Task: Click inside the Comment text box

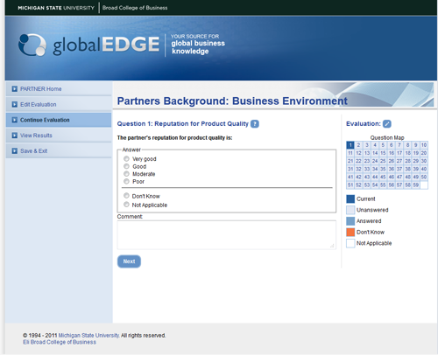Action: pyautogui.click(x=227, y=235)
